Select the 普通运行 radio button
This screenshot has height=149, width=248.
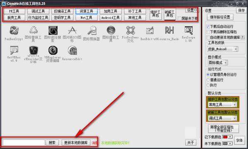tap(208, 80)
